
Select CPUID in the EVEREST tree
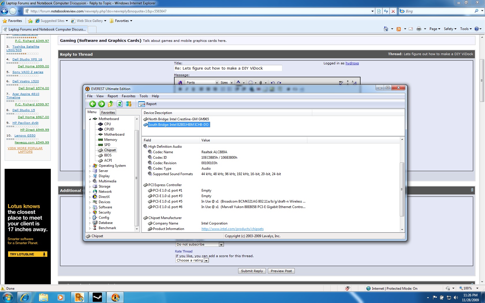[109, 129]
